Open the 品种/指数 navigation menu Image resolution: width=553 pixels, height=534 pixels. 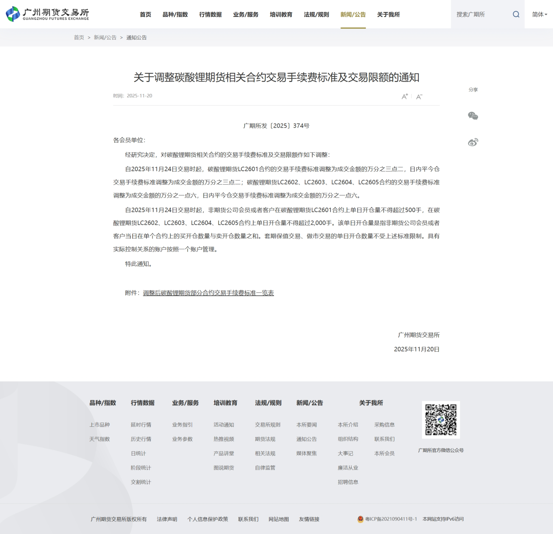click(175, 14)
